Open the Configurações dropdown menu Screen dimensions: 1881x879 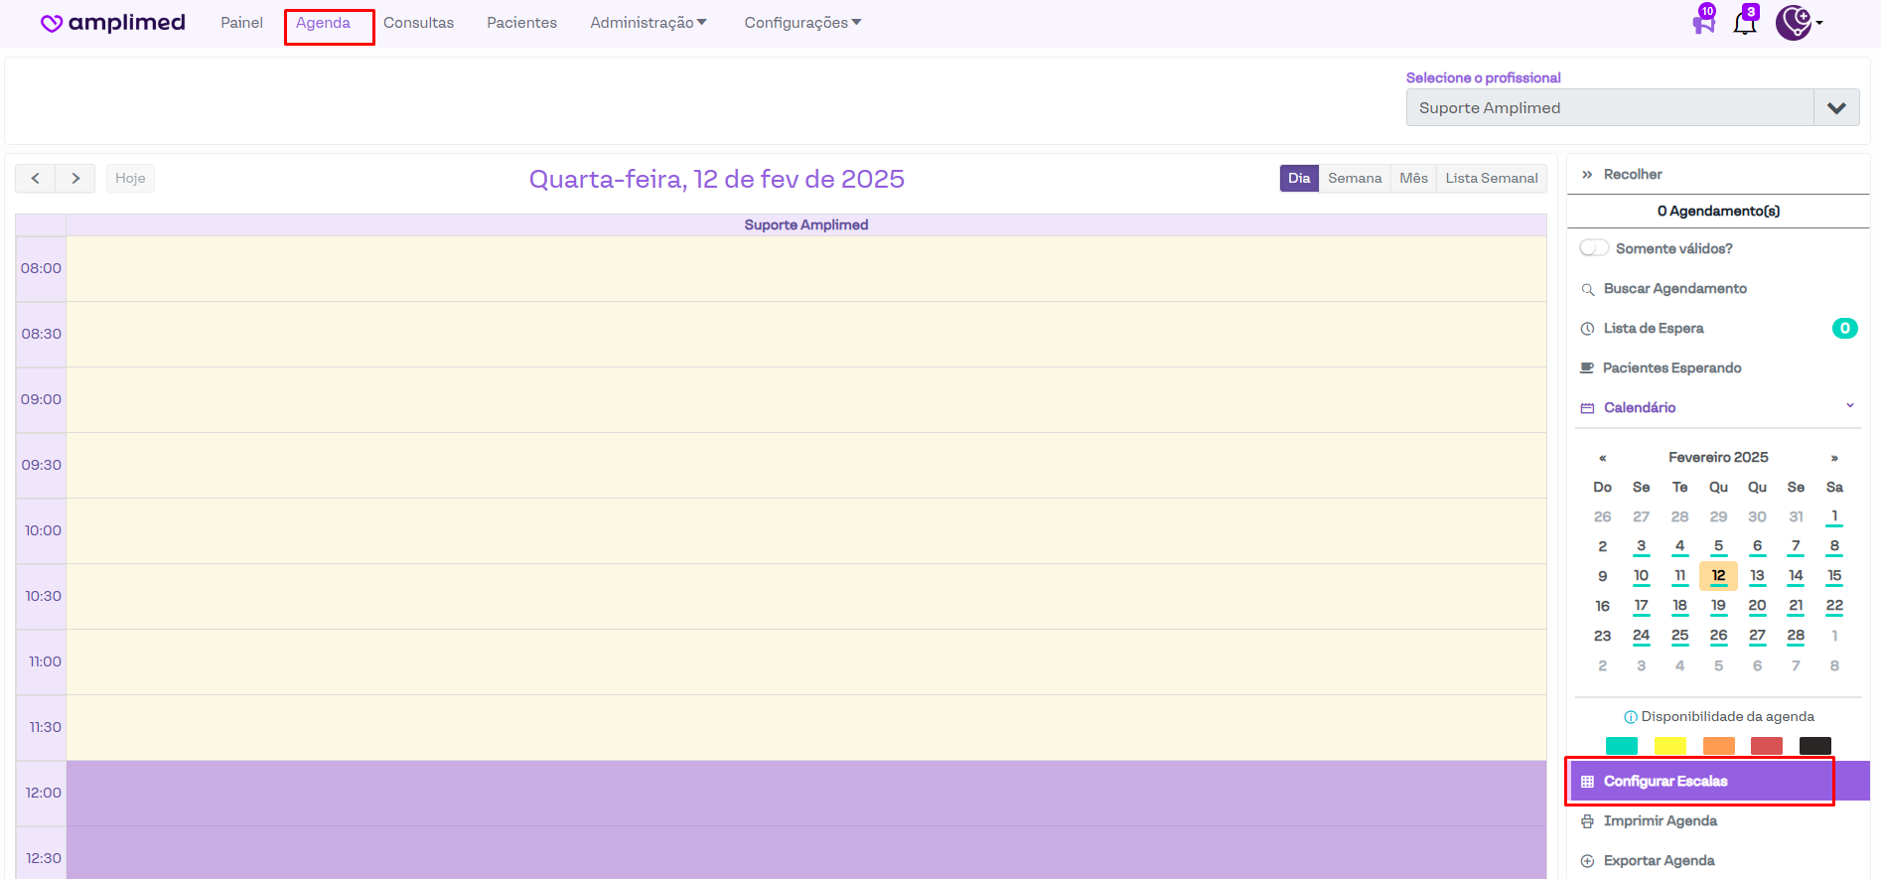(802, 23)
